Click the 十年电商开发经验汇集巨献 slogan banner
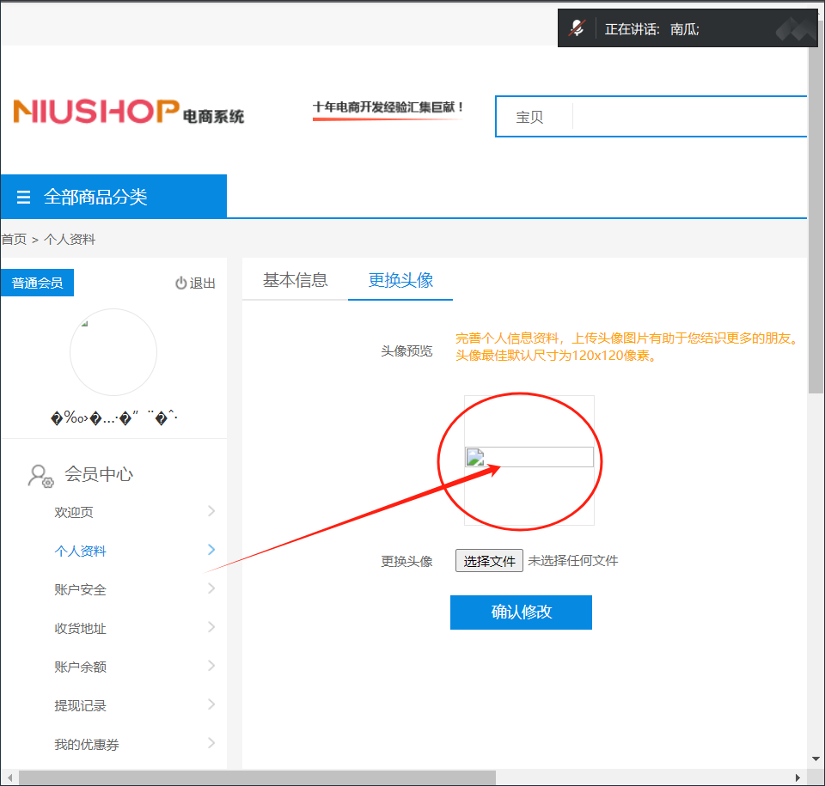Viewport: 825px width, 786px height. click(388, 110)
